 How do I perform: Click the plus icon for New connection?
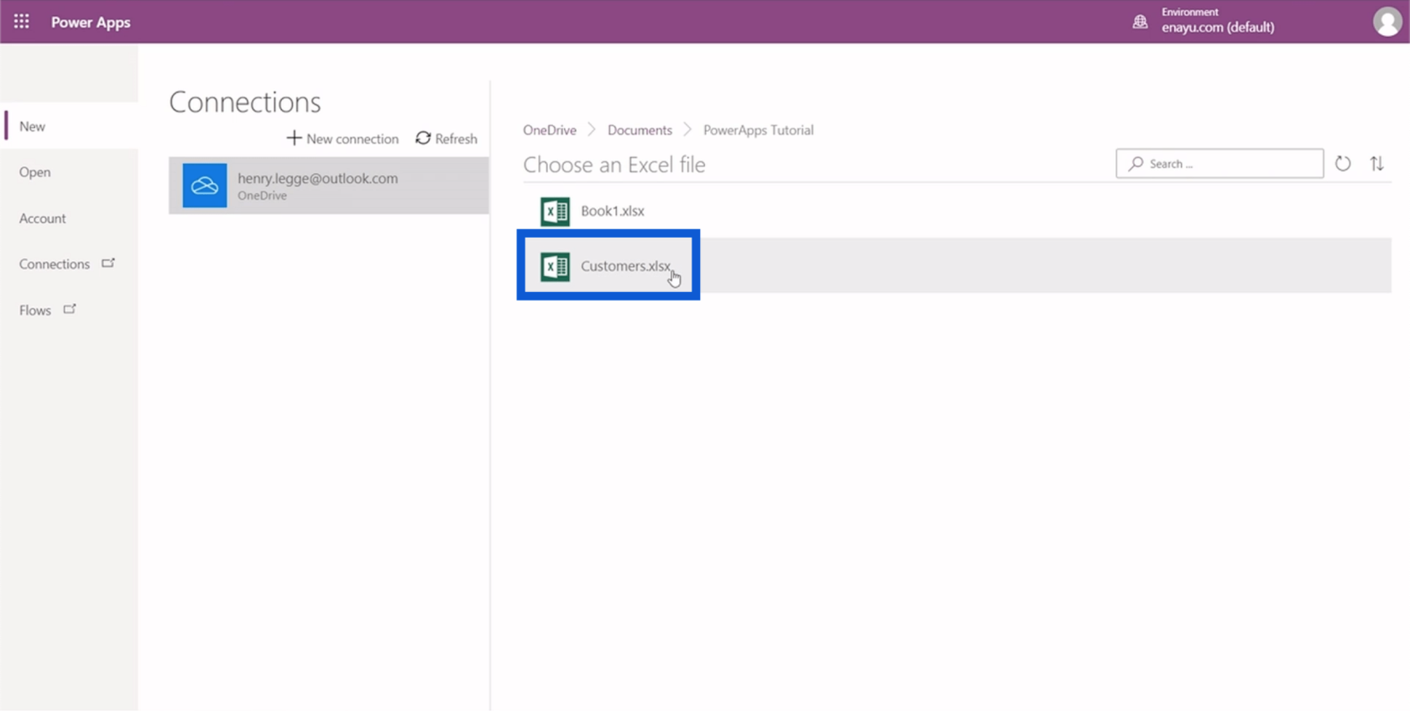point(294,138)
